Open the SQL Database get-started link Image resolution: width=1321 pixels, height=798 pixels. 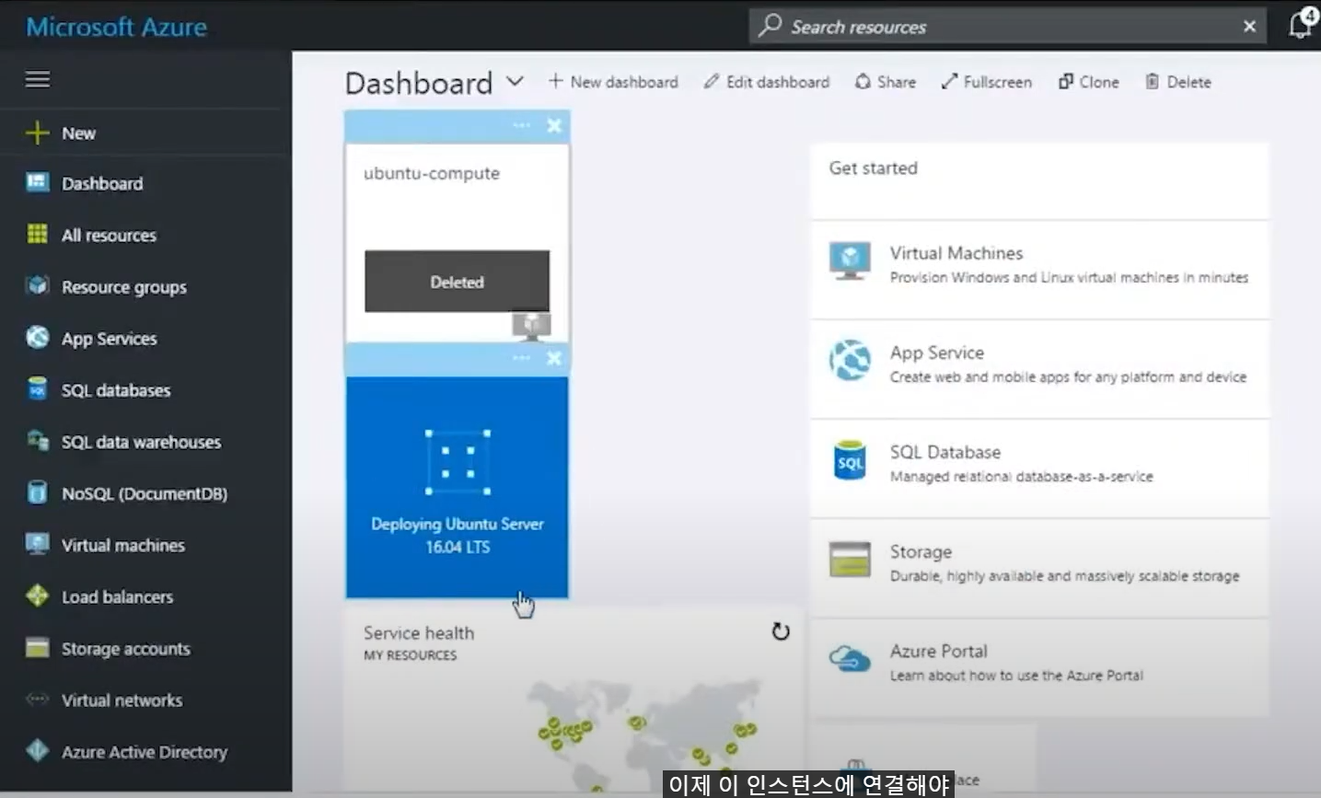coord(1039,468)
